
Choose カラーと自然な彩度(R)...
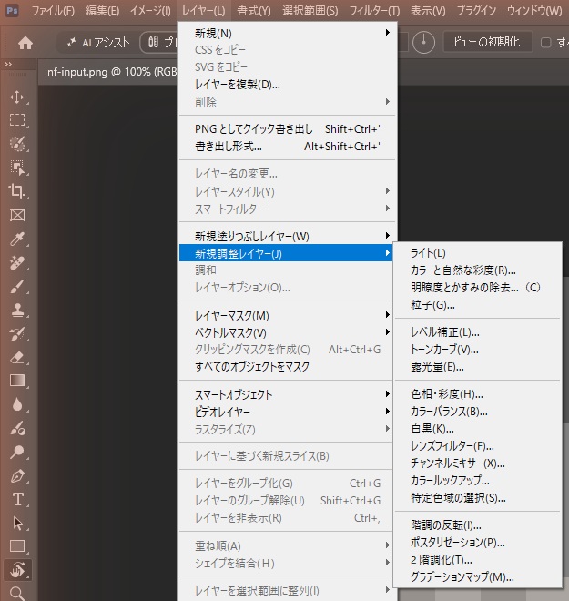pyautogui.click(x=477, y=270)
